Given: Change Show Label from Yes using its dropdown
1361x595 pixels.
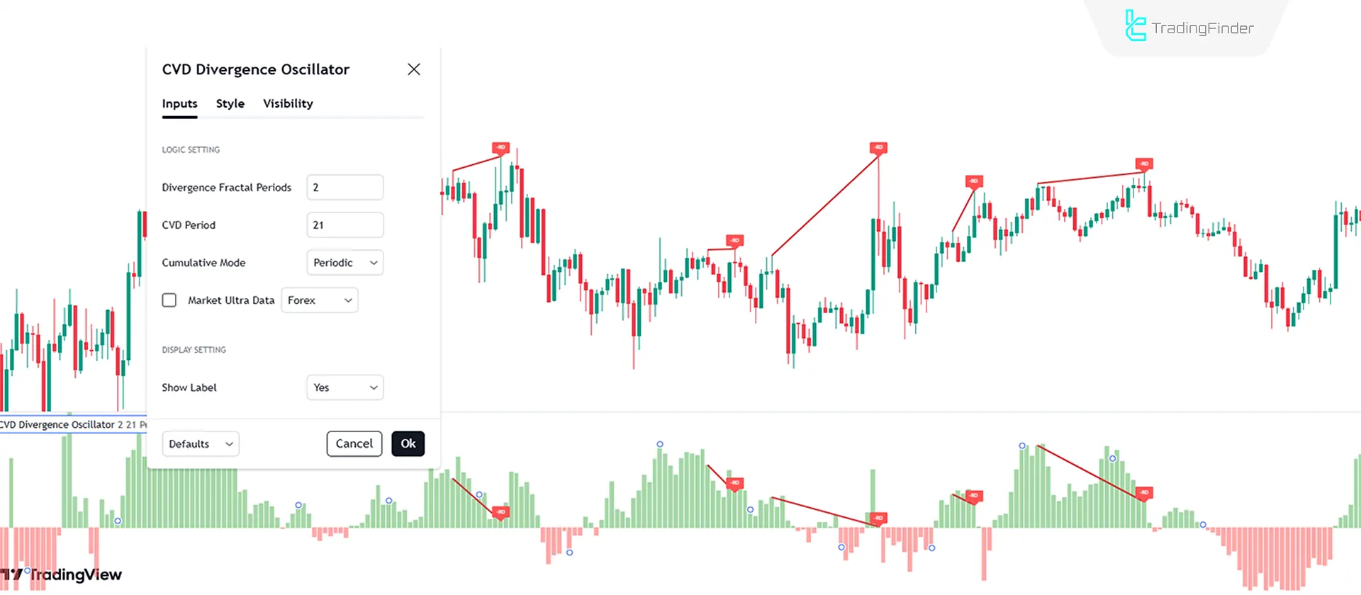Looking at the screenshot, I should pos(345,387).
